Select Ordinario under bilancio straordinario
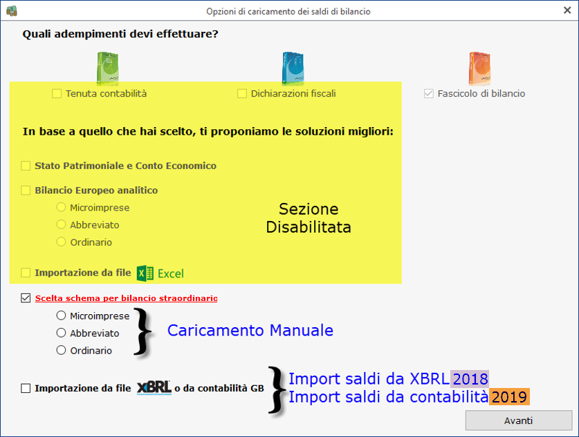Image resolution: width=579 pixels, height=437 pixels. 61,350
